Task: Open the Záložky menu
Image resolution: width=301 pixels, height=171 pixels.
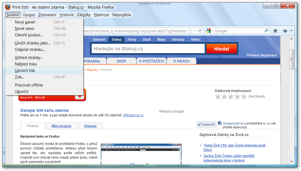Action: (x=84, y=15)
